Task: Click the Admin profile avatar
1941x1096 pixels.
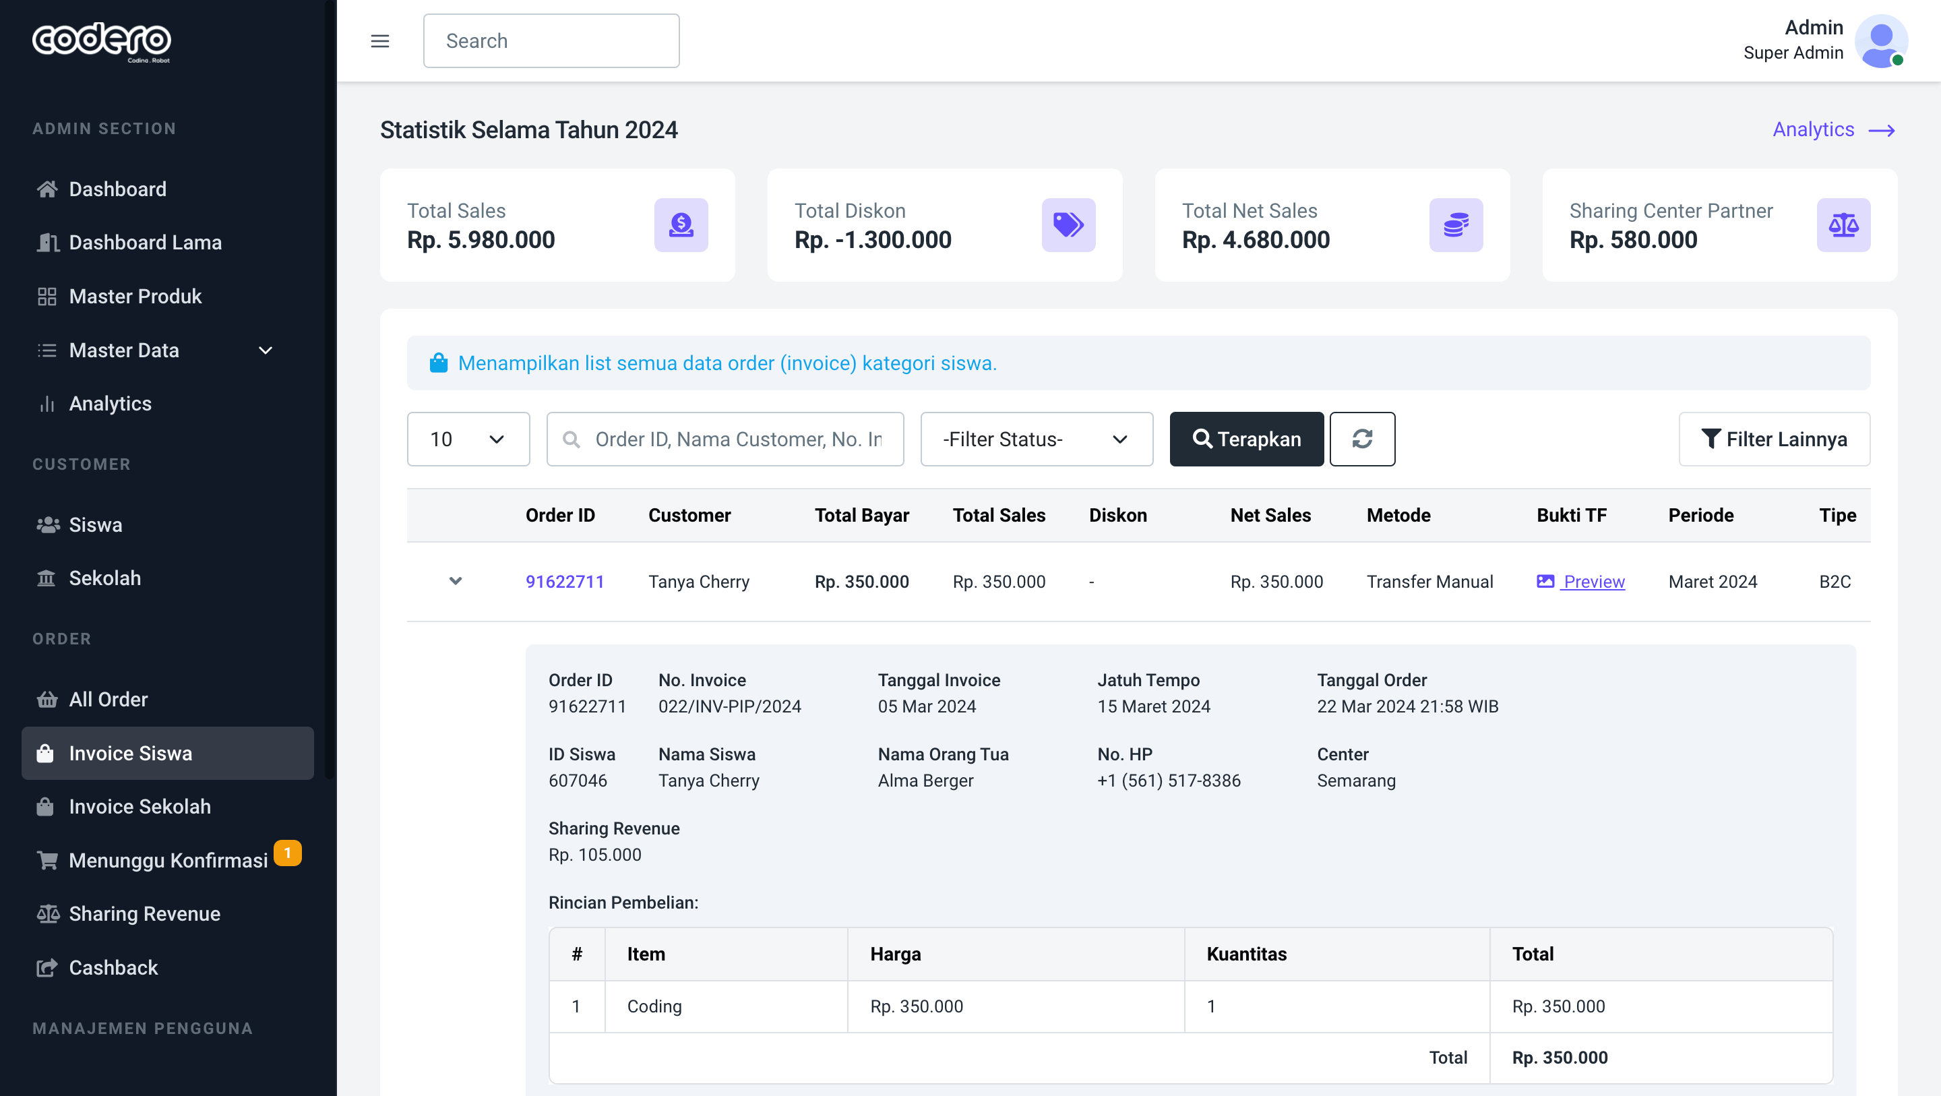Action: click(x=1880, y=40)
